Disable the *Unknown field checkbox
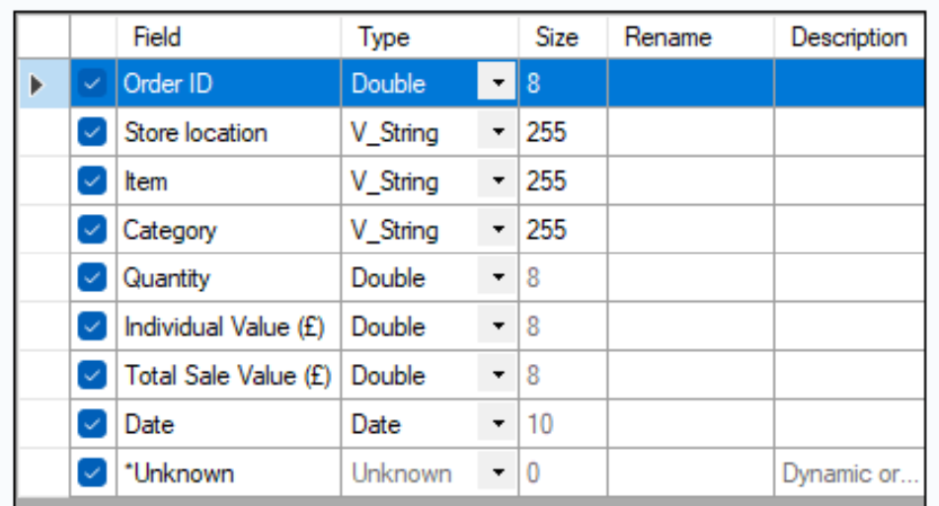The image size is (939, 506). [x=92, y=473]
